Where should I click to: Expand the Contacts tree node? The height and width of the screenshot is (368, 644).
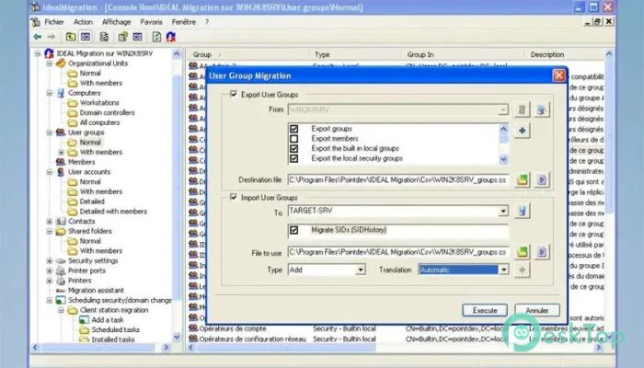(x=50, y=222)
